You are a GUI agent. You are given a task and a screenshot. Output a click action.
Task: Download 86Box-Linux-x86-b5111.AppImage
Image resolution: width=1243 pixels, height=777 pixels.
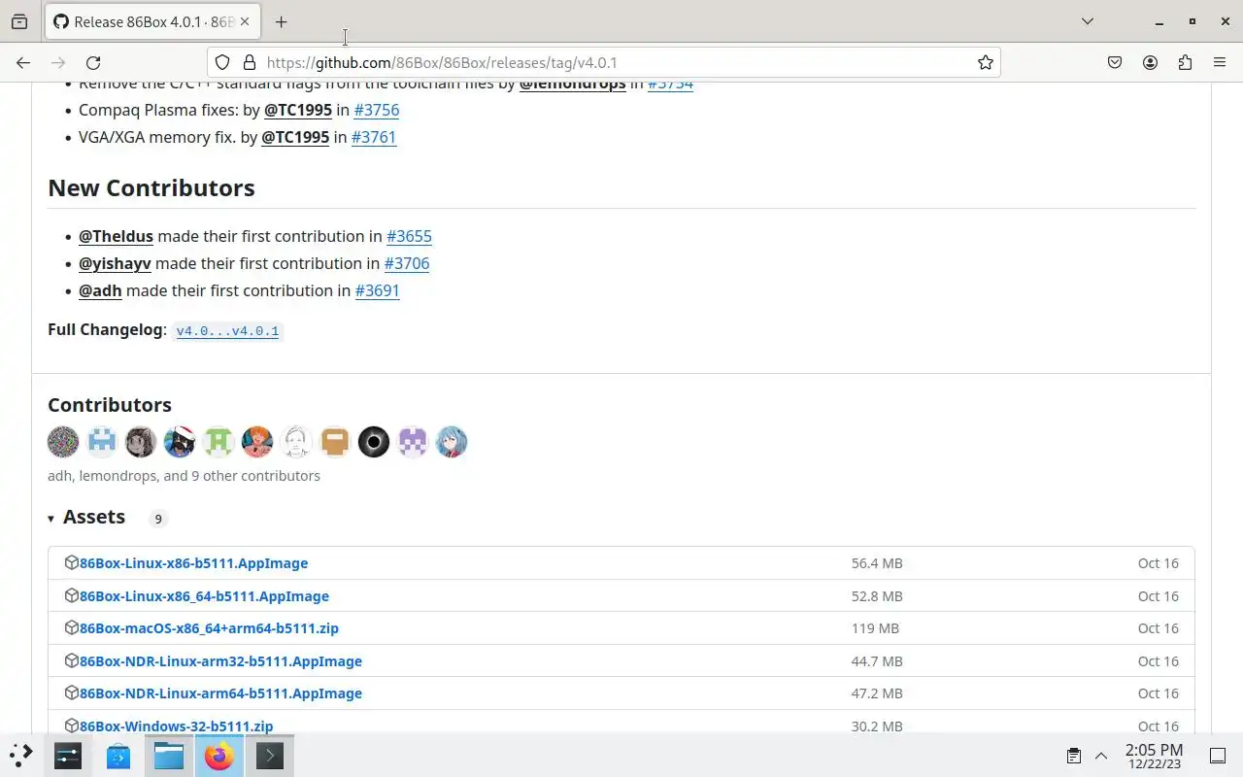[x=193, y=563]
